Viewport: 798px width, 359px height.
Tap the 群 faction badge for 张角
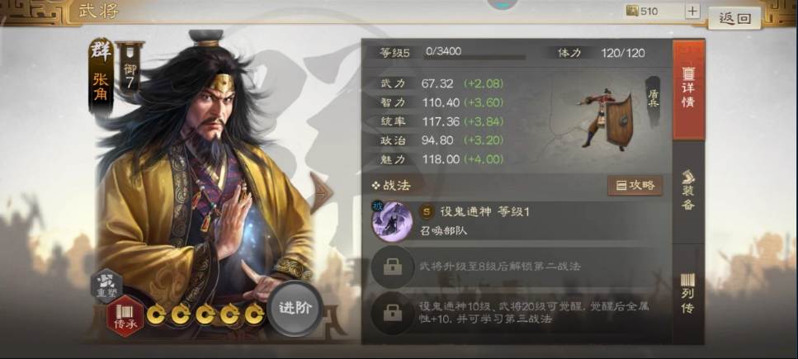[x=101, y=50]
